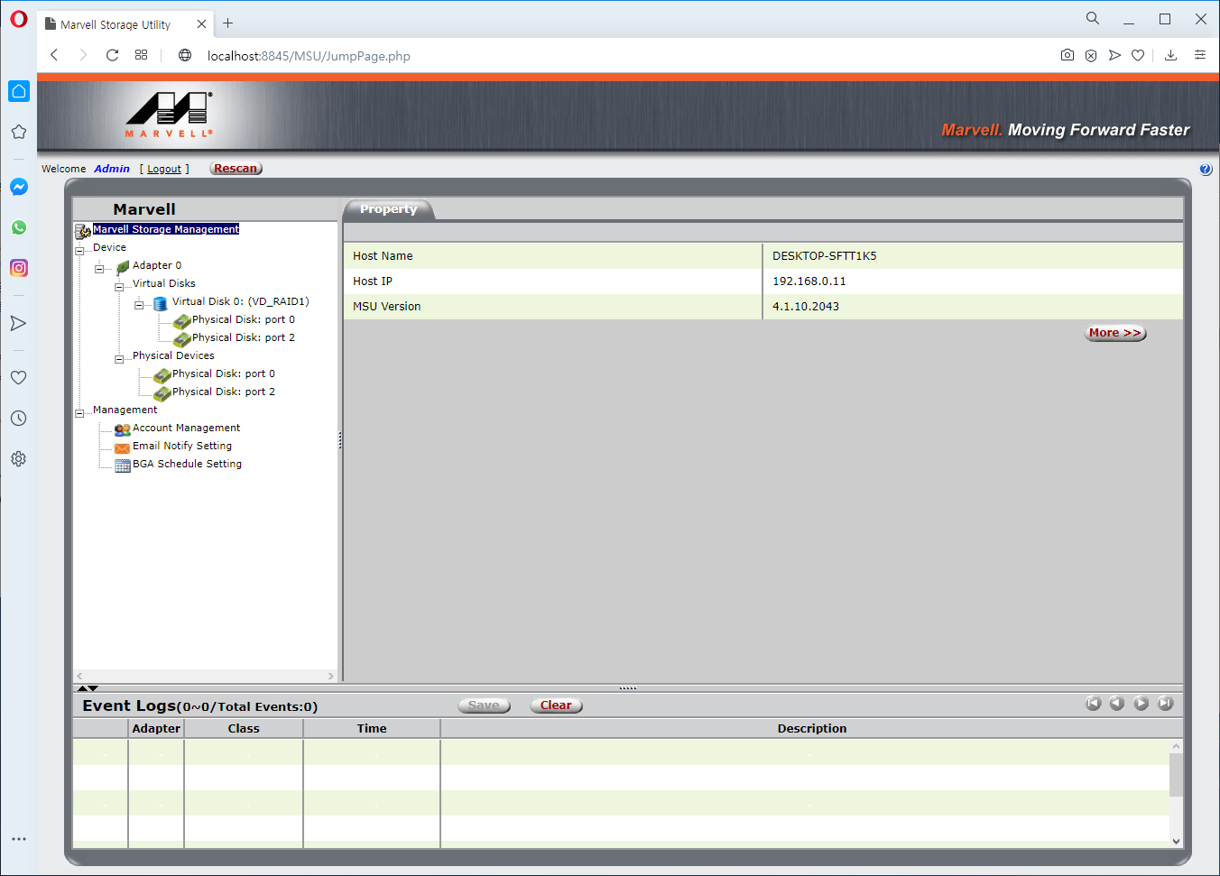Click the Adapter 0 icon
This screenshot has width=1220, height=876.
point(123,267)
